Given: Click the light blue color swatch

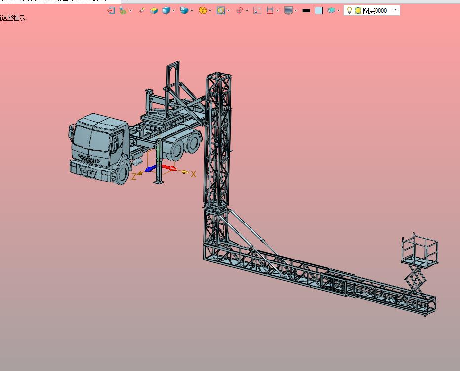Looking at the screenshot, I should click(x=319, y=10).
